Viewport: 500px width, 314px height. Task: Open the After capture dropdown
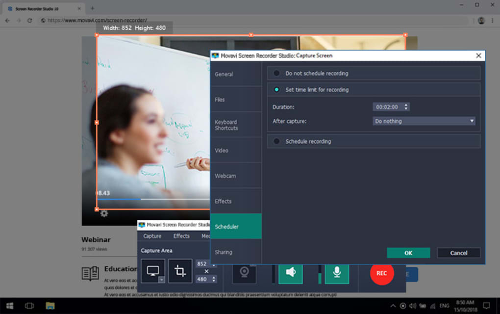[424, 121]
